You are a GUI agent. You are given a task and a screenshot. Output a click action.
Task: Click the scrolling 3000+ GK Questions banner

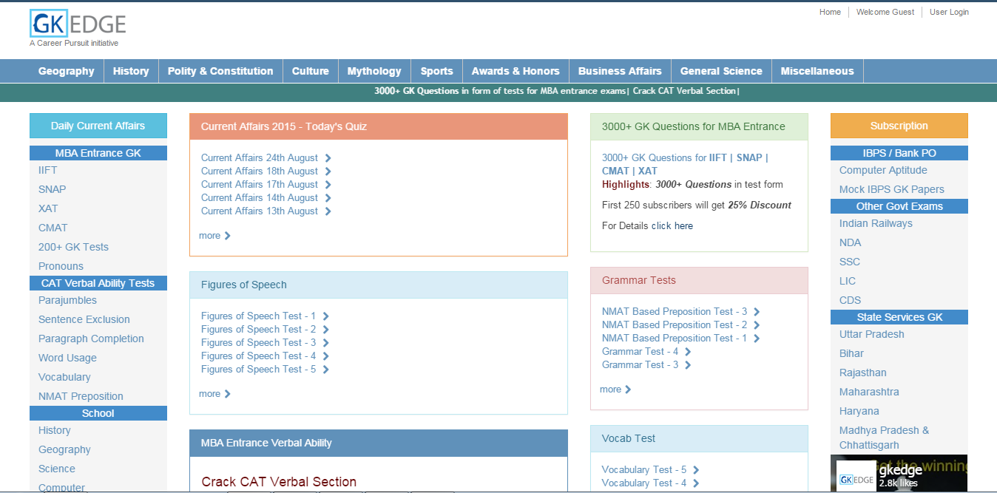(557, 92)
